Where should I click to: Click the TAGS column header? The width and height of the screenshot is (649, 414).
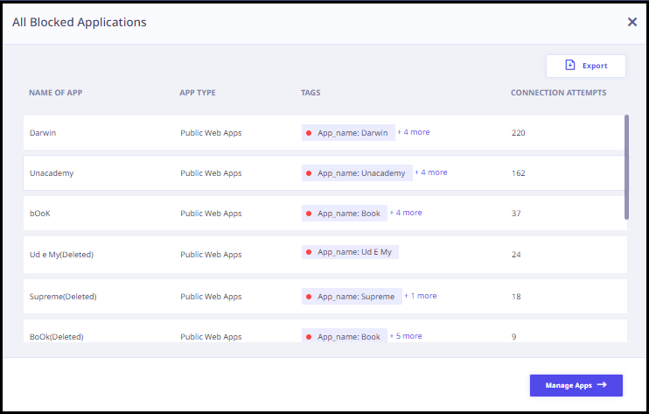311,93
